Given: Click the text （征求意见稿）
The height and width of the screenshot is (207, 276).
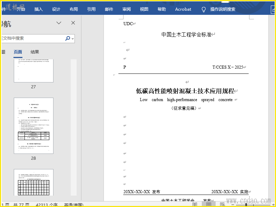Looking at the screenshot, I should pos(184,108).
